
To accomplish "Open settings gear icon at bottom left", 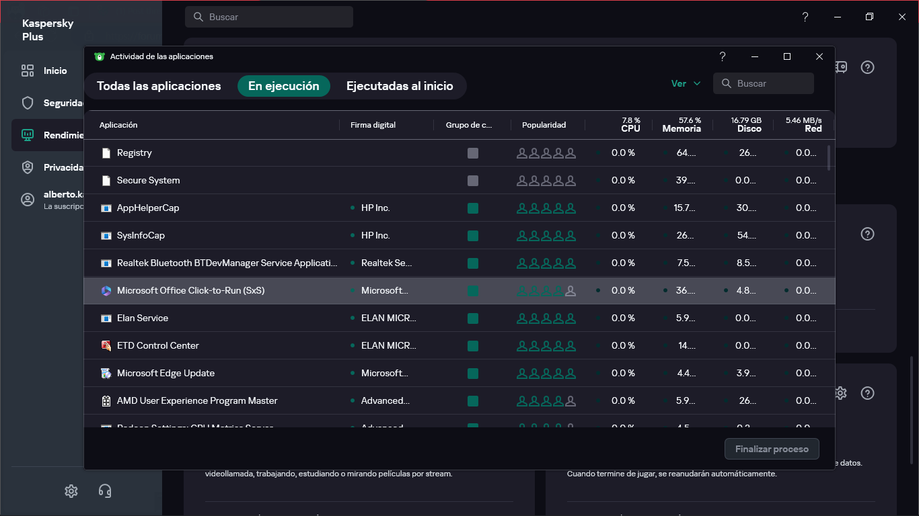I will coord(71,491).
